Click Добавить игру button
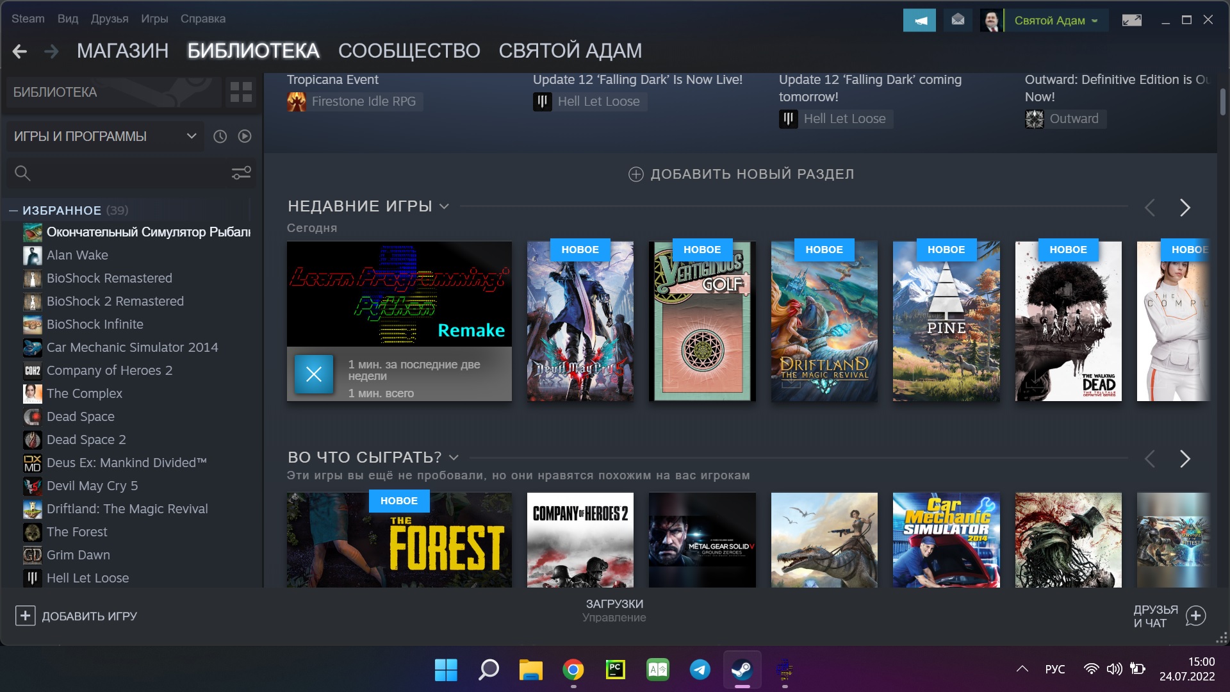Screen dimensions: 1230x692 click(x=76, y=616)
